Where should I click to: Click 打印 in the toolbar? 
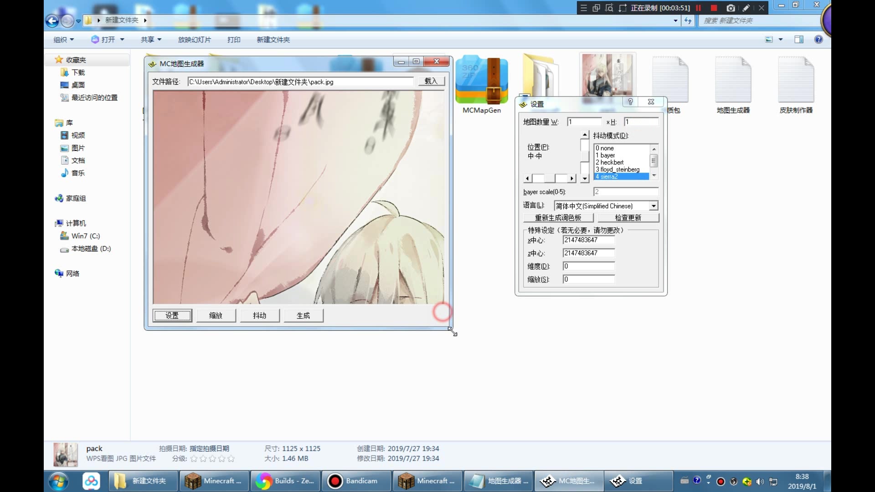(234, 40)
